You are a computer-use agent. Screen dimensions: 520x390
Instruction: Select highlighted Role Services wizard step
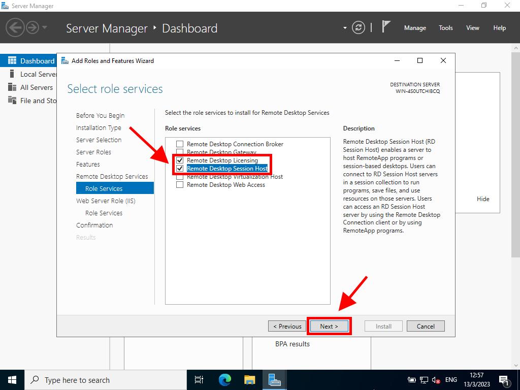click(x=115, y=188)
